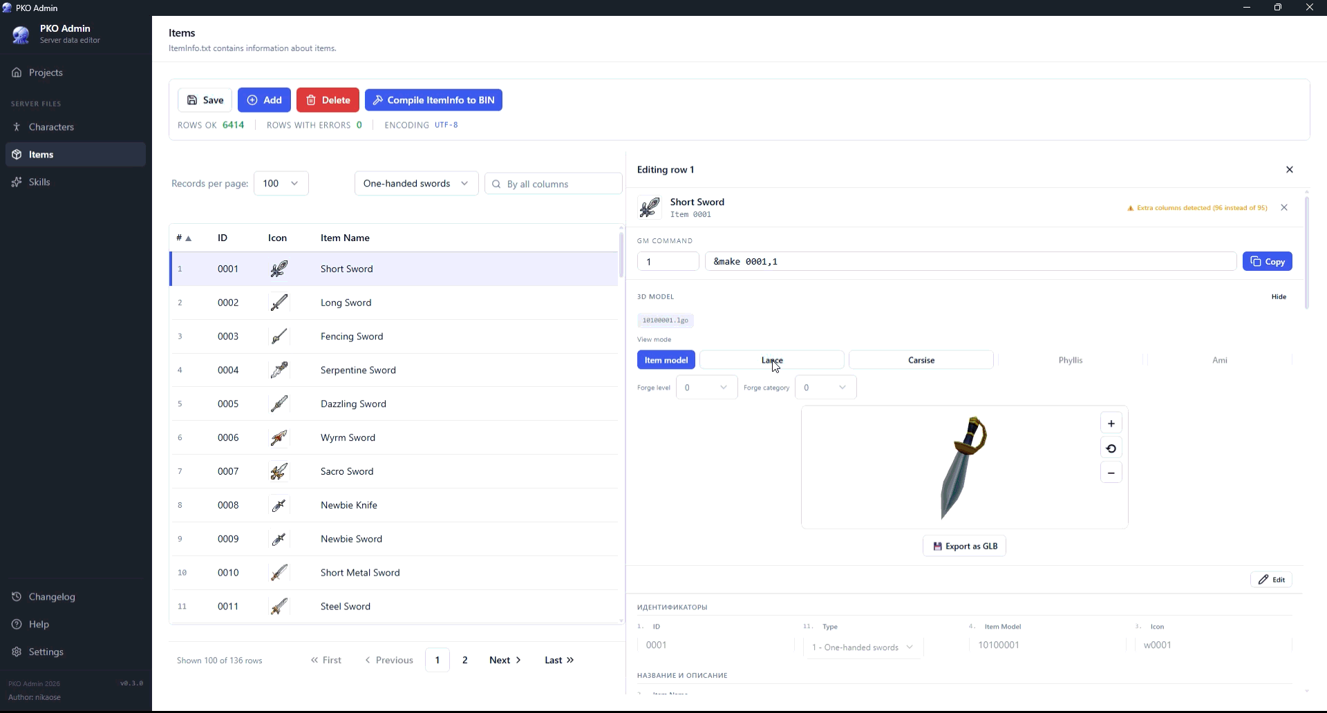The image size is (1327, 713).
Task: Export the model as GLB
Action: 964,546
